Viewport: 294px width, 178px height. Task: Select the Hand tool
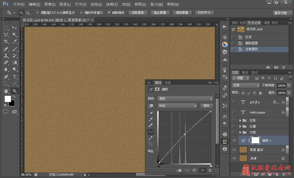click(6, 91)
